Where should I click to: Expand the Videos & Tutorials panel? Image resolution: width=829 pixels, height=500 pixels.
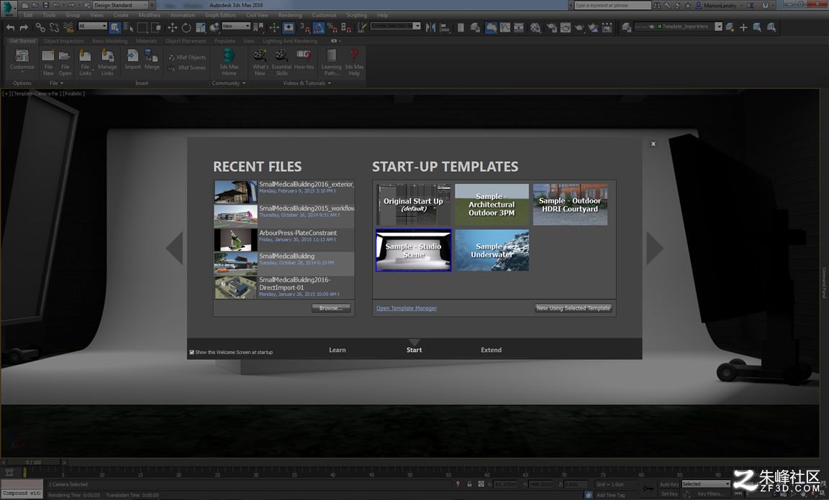pyautogui.click(x=307, y=83)
